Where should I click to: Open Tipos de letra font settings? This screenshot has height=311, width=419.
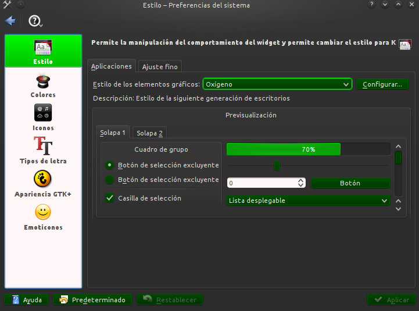[x=43, y=151]
